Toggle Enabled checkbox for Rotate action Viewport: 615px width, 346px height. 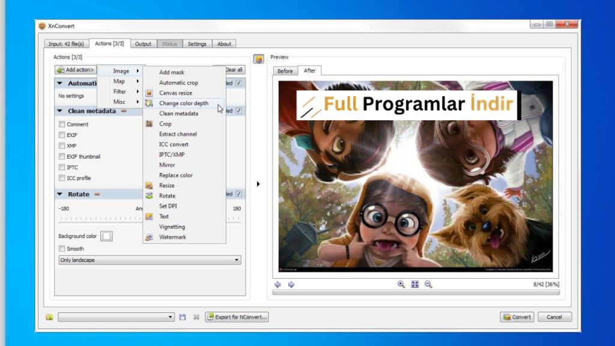pos(238,194)
